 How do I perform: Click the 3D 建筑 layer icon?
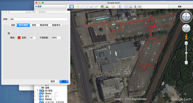tap(43, 91)
